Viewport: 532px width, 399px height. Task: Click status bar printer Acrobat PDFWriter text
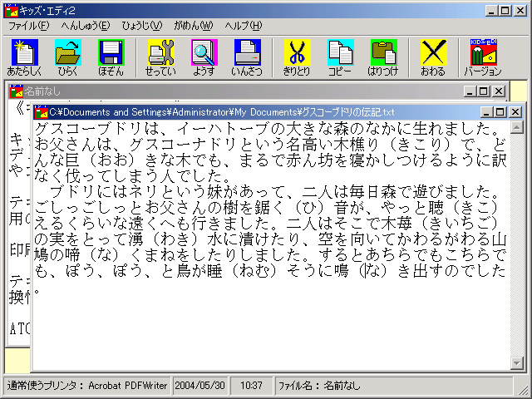coord(127,386)
